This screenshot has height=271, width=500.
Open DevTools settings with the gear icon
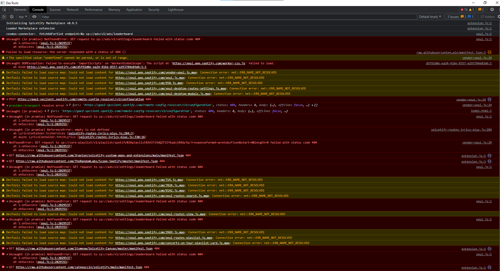pos(492,9)
